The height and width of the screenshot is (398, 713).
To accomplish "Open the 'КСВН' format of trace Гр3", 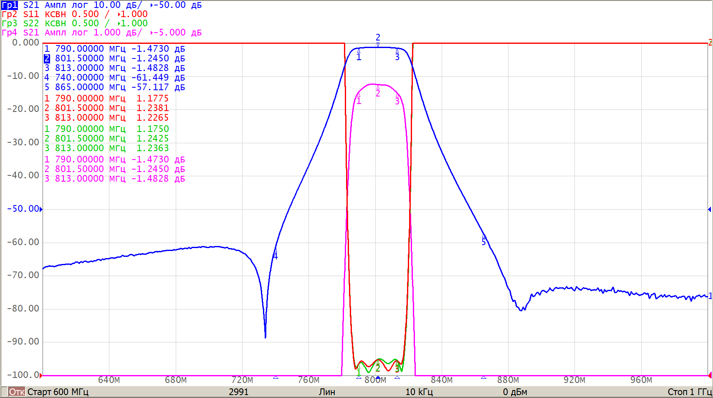I will coord(55,23).
